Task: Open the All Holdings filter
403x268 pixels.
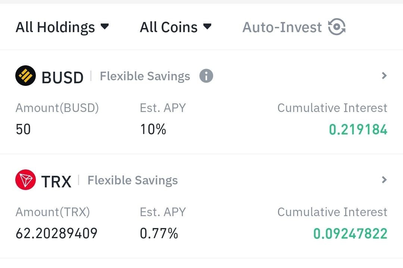Action: click(x=62, y=27)
